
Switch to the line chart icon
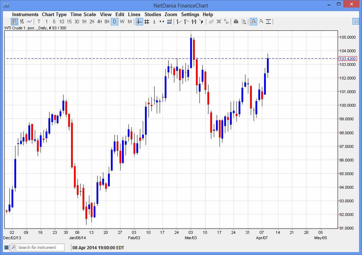coord(29,21)
